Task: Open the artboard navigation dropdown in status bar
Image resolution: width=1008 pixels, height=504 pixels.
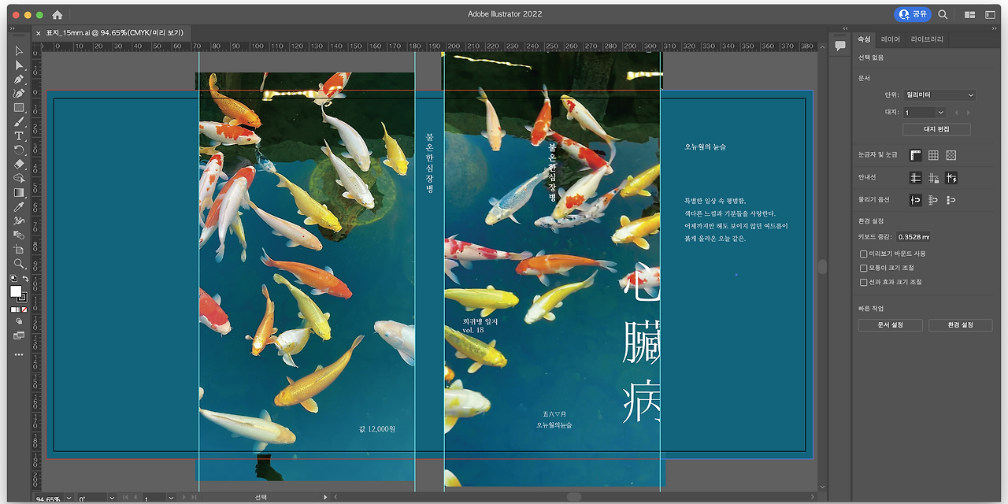Action: click(170, 498)
